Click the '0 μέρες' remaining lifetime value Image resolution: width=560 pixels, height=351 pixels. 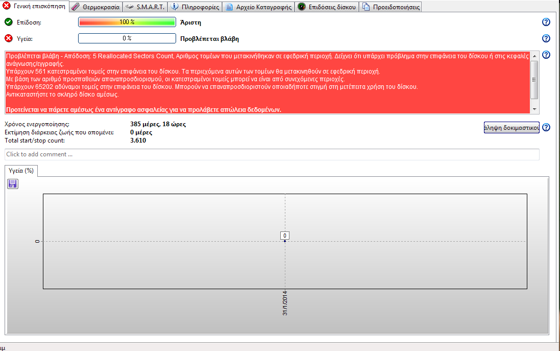click(x=141, y=132)
